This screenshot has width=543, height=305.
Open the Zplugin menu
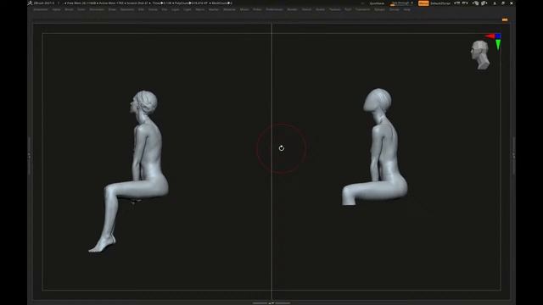pos(379,9)
